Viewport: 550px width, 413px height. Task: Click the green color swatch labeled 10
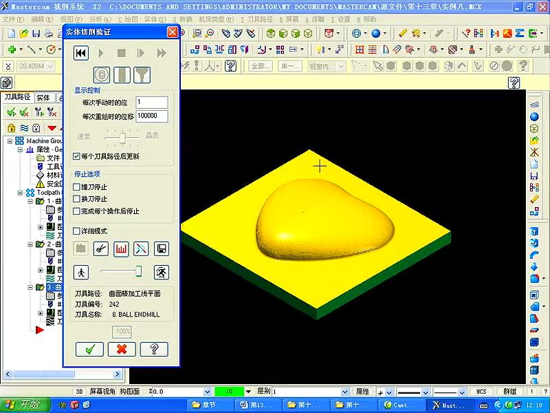coord(229,392)
